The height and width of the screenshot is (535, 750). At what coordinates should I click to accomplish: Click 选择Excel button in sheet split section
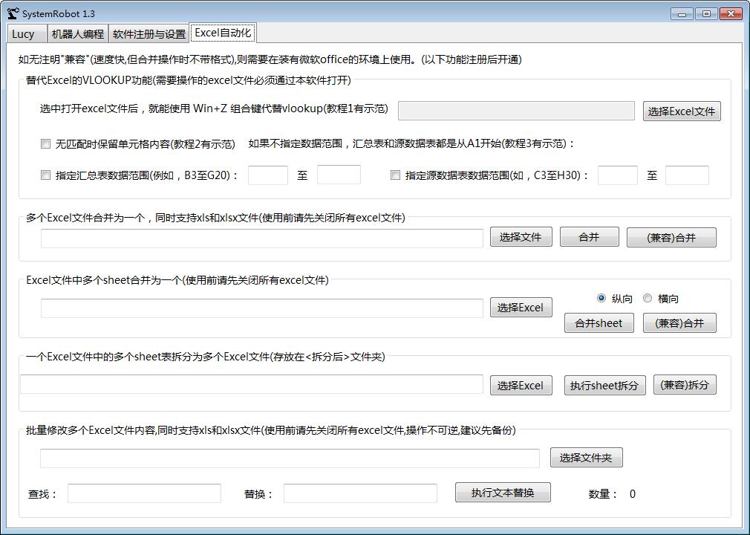(521, 385)
